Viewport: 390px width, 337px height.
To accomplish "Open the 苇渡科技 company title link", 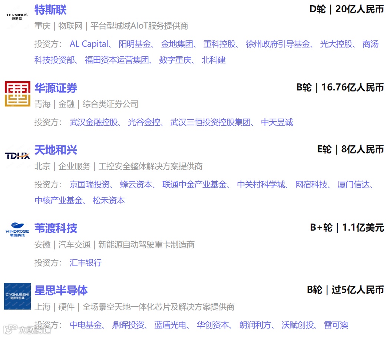I will 56,228.
